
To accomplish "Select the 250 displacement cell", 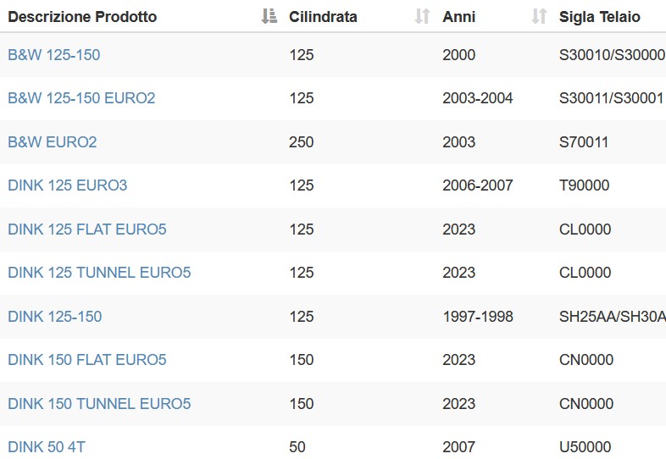I will [x=301, y=141].
